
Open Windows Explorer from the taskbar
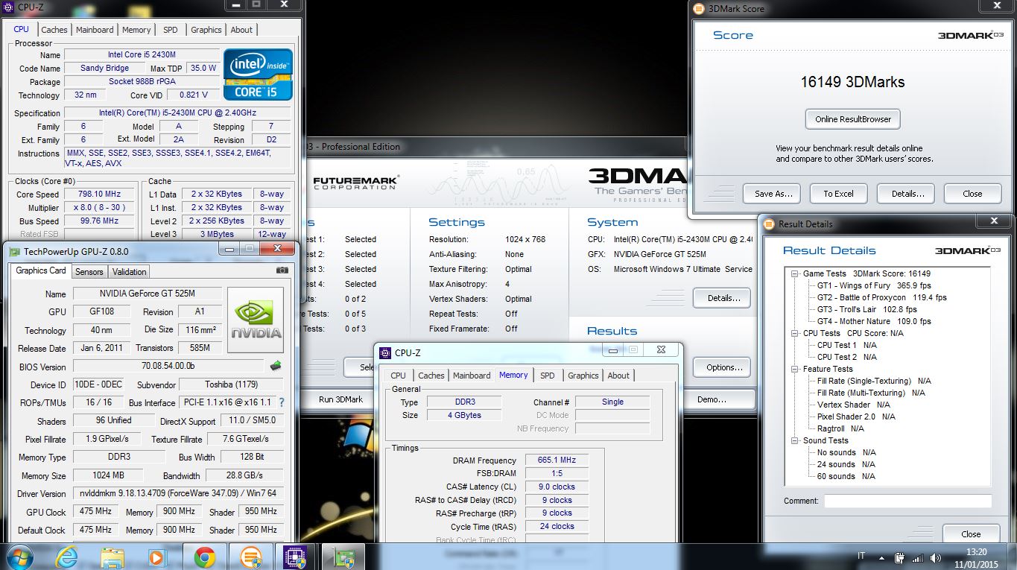(x=113, y=557)
